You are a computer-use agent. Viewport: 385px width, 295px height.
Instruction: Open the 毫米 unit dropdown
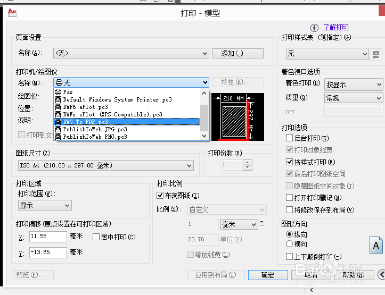pos(239,224)
